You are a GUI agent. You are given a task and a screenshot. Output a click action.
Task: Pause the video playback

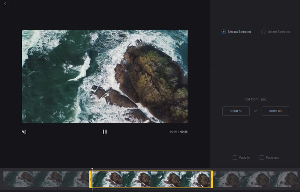click(x=105, y=132)
